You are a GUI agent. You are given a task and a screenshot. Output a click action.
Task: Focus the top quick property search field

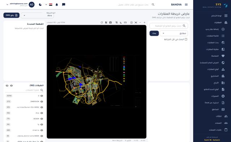tap(133, 5)
